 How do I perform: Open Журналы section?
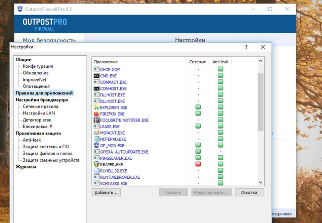pos(26,167)
